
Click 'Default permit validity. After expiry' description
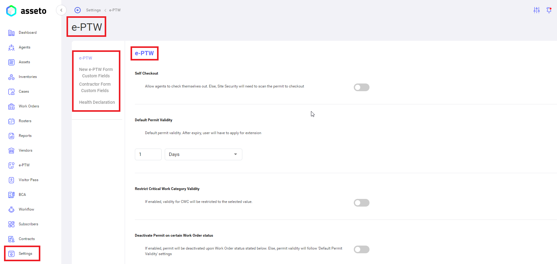pyautogui.click(x=203, y=133)
